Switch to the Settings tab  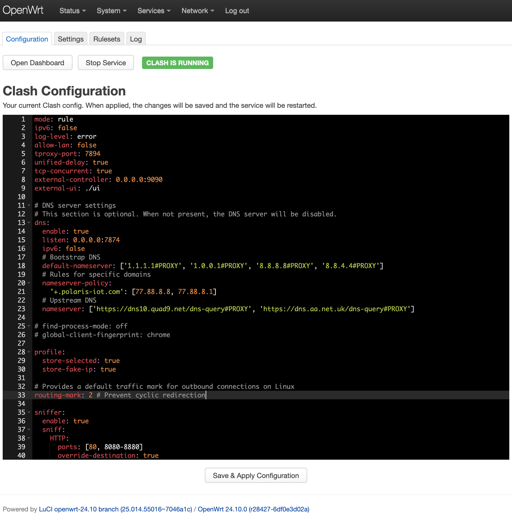coord(71,39)
